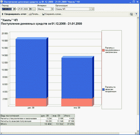Click report heading "Хмель" ЧП

point(9,20)
